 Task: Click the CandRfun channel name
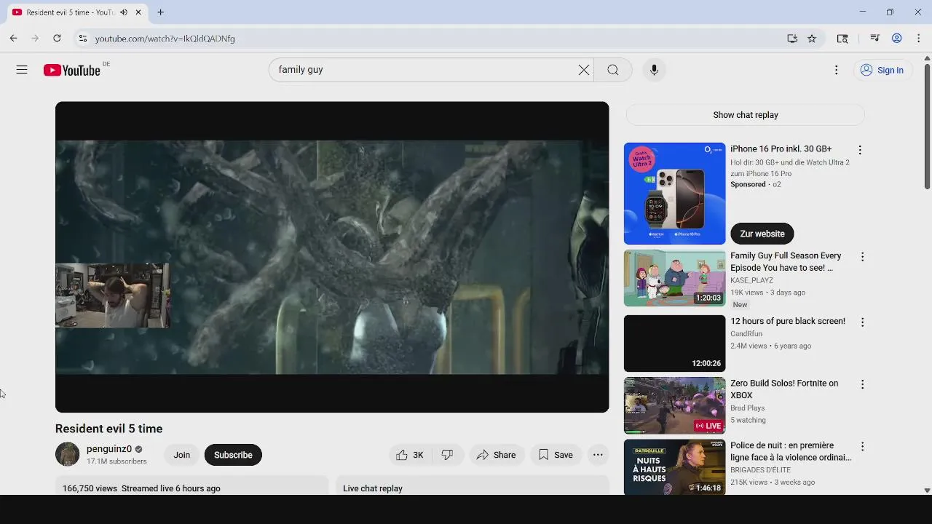[746, 334]
